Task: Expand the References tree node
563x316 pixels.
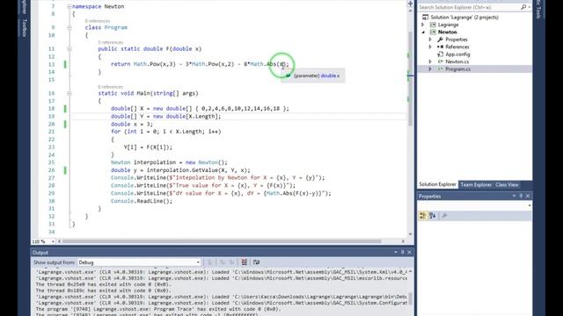Action: pos(430,47)
